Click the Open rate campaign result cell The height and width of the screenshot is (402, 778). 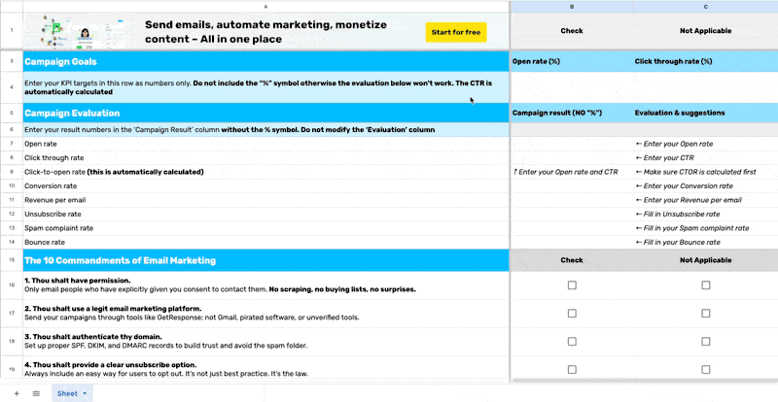(571, 144)
